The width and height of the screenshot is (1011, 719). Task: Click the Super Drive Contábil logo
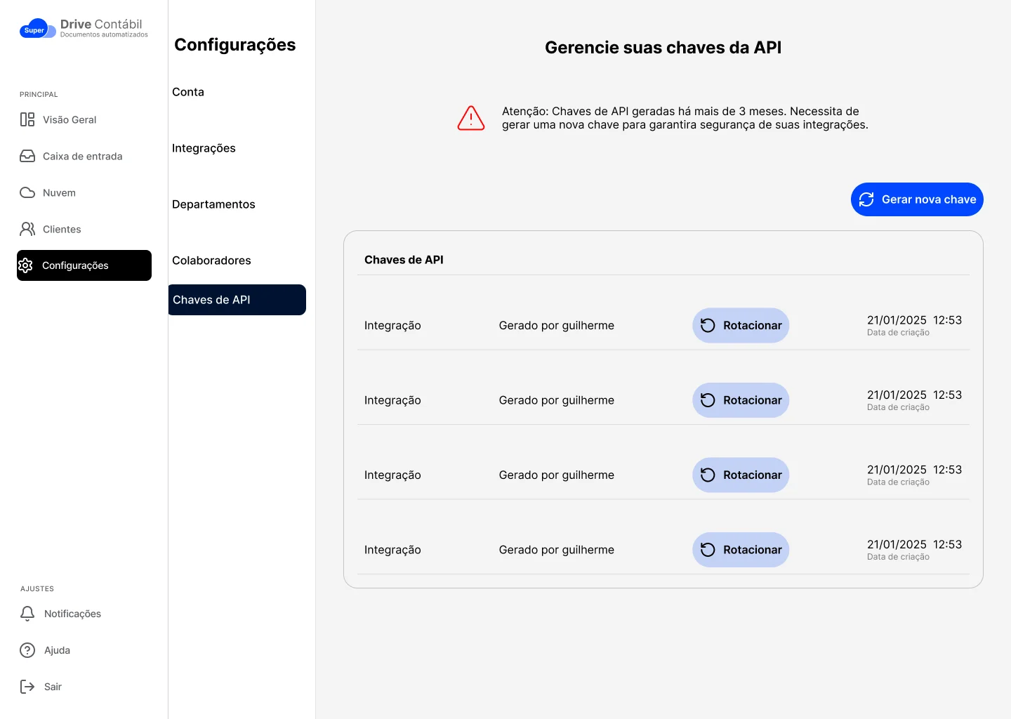tap(84, 29)
